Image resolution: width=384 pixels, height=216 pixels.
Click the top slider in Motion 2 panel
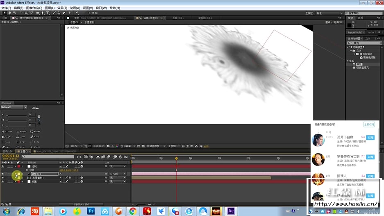(16, 115)
